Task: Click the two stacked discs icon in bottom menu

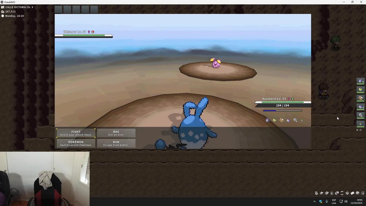Action: click(342, 193)
